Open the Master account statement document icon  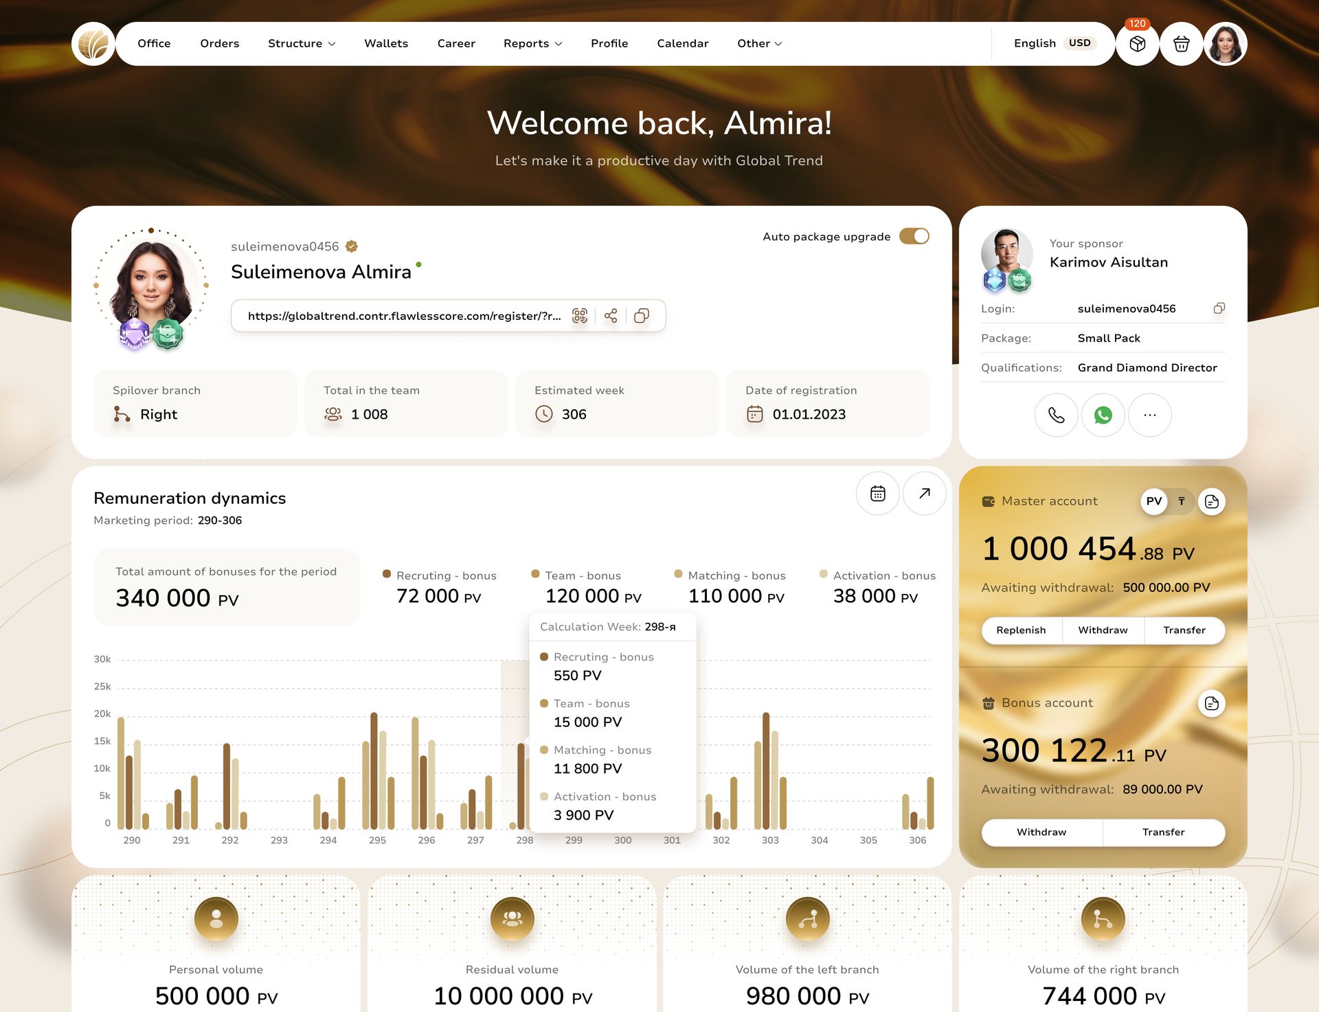[1212, 501]
